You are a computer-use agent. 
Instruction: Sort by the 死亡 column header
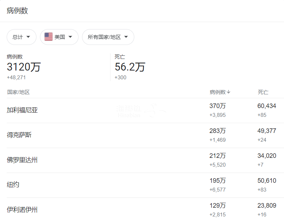(x=263, y=92)
